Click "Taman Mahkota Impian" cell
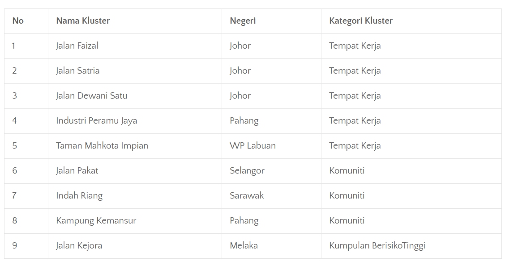 point(102,146)
